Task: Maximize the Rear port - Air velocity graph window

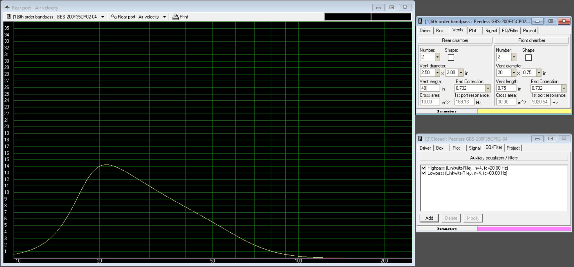Action: pos(392,8)
